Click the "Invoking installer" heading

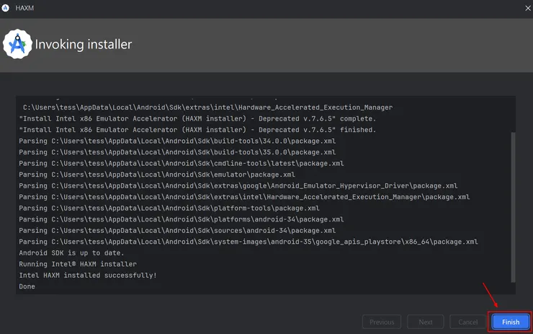pos(84,45)
